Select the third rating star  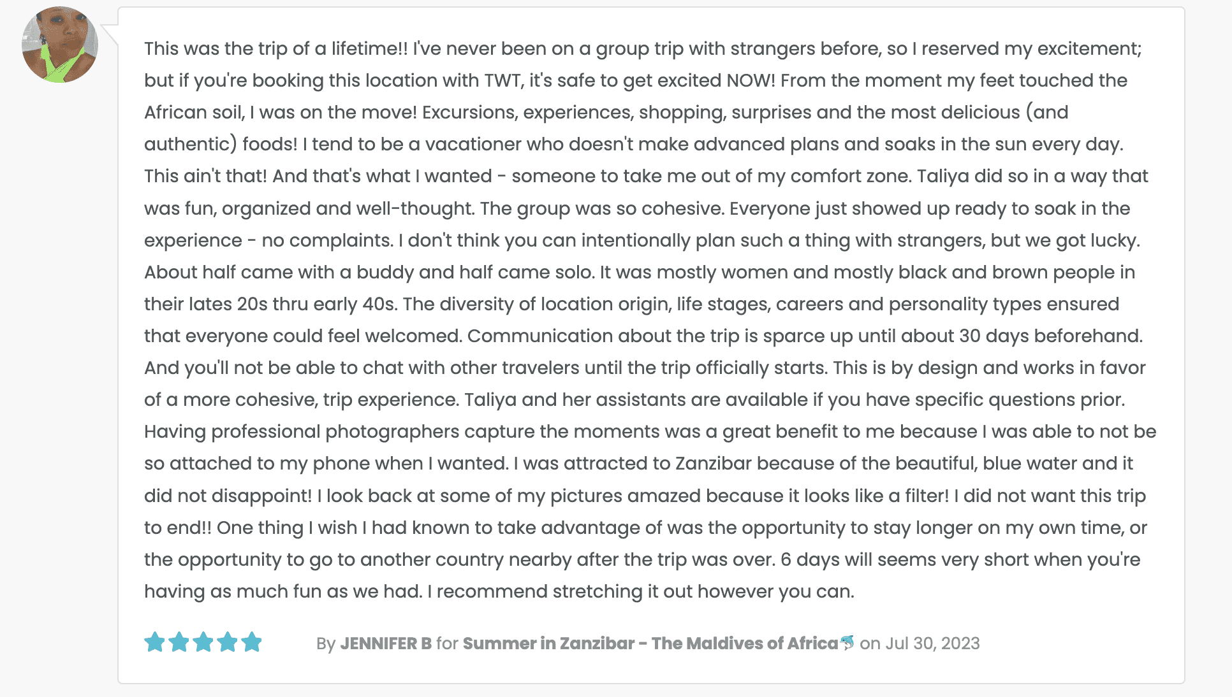click(203, 642)
